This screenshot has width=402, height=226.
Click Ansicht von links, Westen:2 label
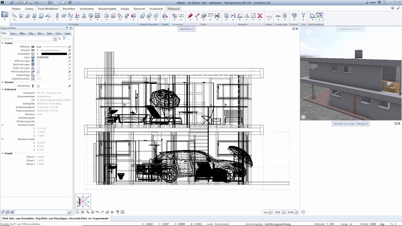click(351, 124)
